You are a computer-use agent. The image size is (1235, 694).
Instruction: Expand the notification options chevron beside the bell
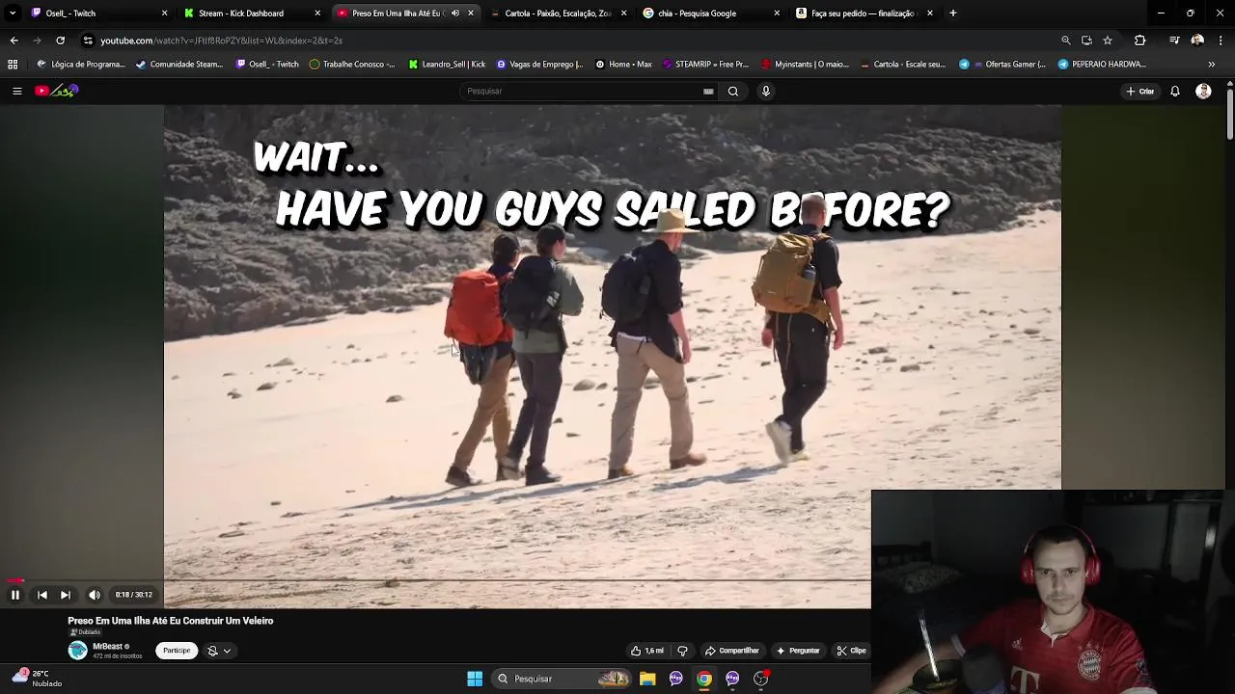pos(228,651)
